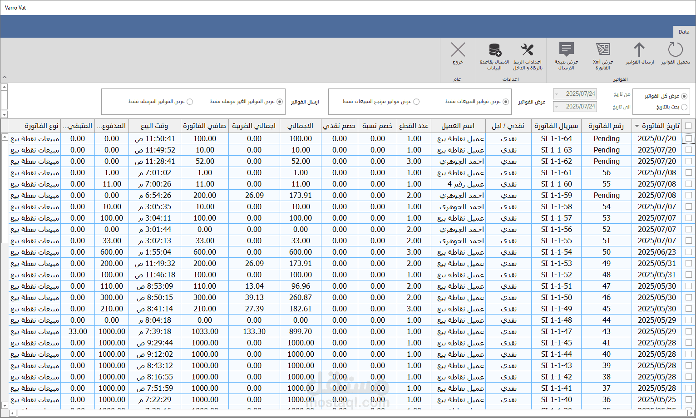Open the 'الى تاريخ' date dropdown
696x418 pixels.
click(557, 107)
